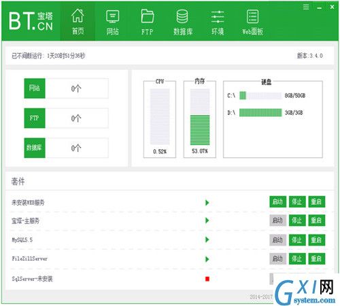Stop FileZillServer with 停止 button
Image resolution: width=340 pixels, height=306 pixels.
pyautogui.click(x=297, y=259)
